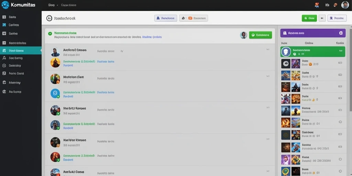Click the Komunitas logo icon

[5, 5]
